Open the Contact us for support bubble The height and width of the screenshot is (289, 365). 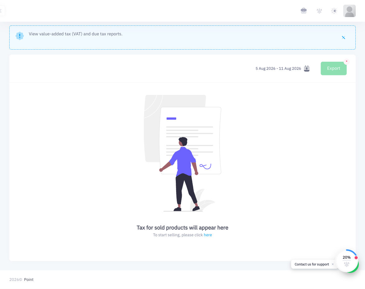coord(312,265)
